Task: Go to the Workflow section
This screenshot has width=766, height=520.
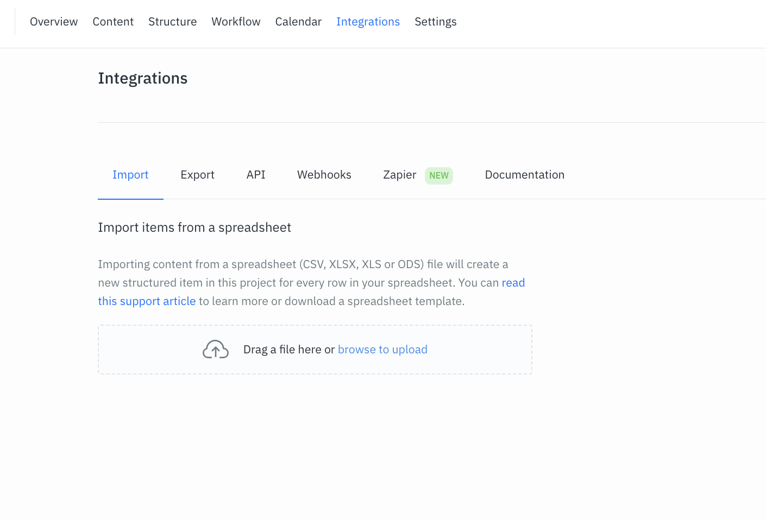Action: coord(236,22)
